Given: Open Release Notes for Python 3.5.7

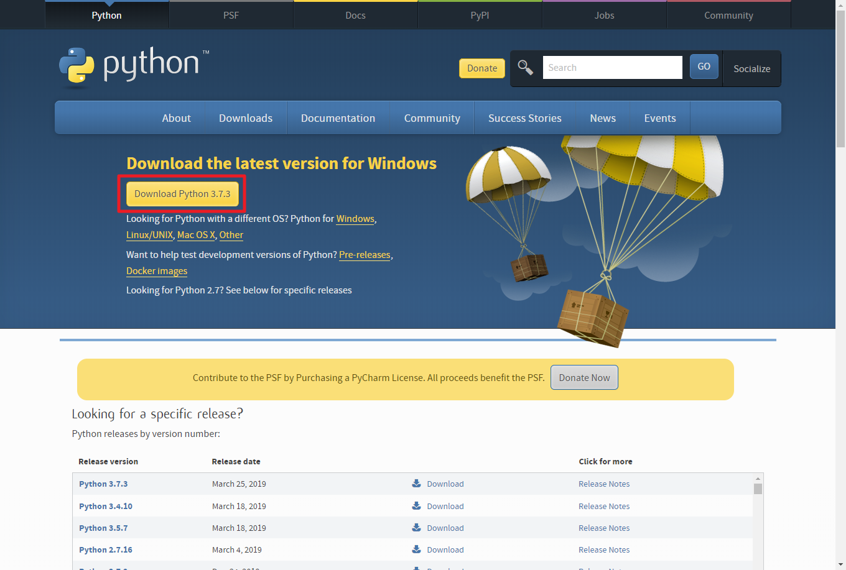Looking at the screenshot, I should (x=604, y=528).
